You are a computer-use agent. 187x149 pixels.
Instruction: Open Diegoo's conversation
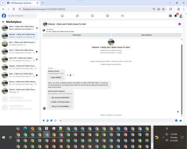coord(20,67)
